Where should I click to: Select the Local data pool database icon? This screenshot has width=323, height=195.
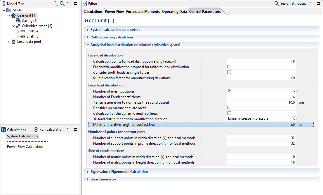[13, 42]
